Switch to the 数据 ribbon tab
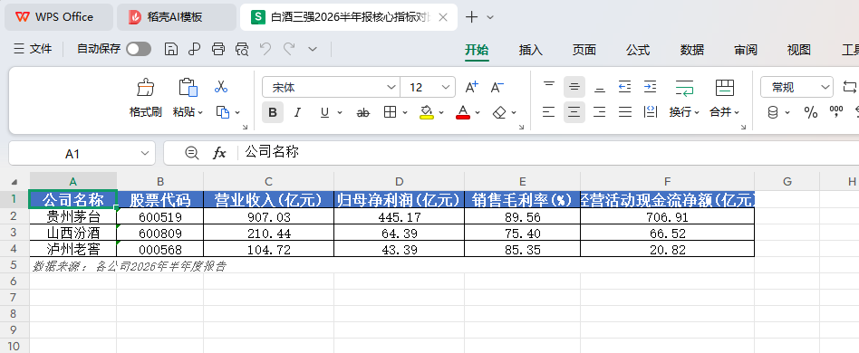This screenshot has height=353, width=859. [692, 50]
